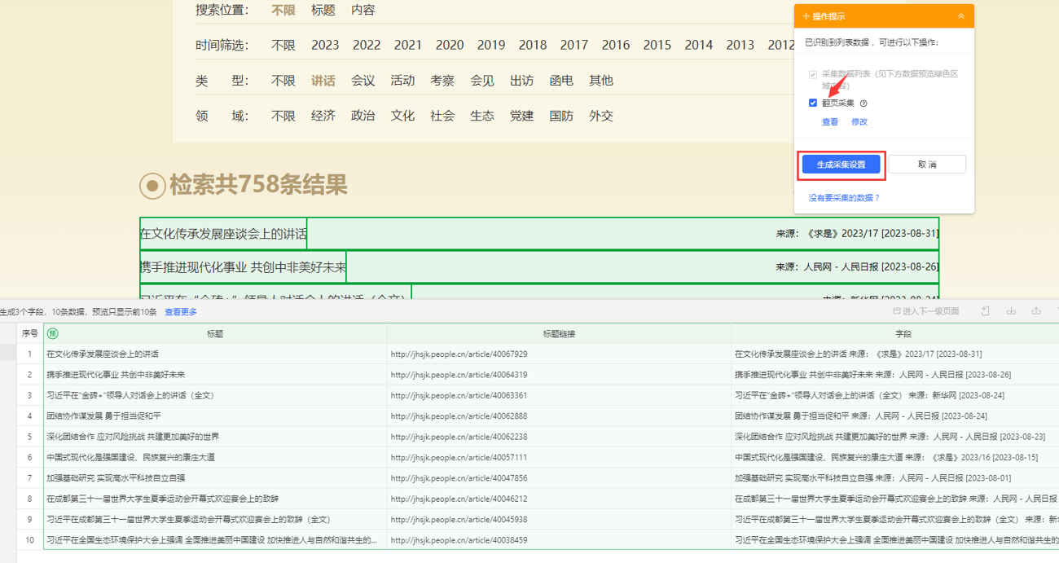Click the 修改 link under 翻页采集
The image size is (1059, 563).
pos(859,122)
